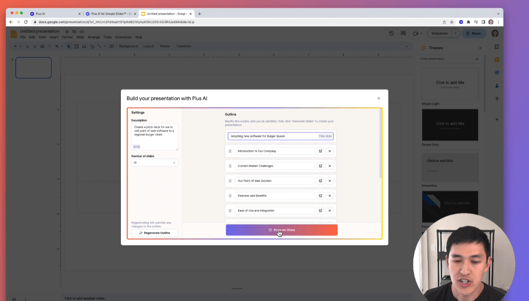Select the Text box tool
Screen dimensions: 529x301
tap(77, 46)
